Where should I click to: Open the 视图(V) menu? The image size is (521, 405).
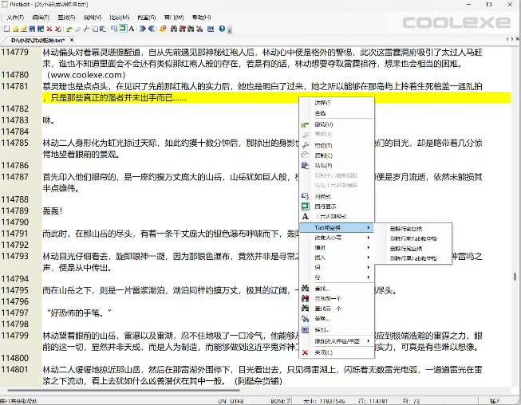click(93, 18)
